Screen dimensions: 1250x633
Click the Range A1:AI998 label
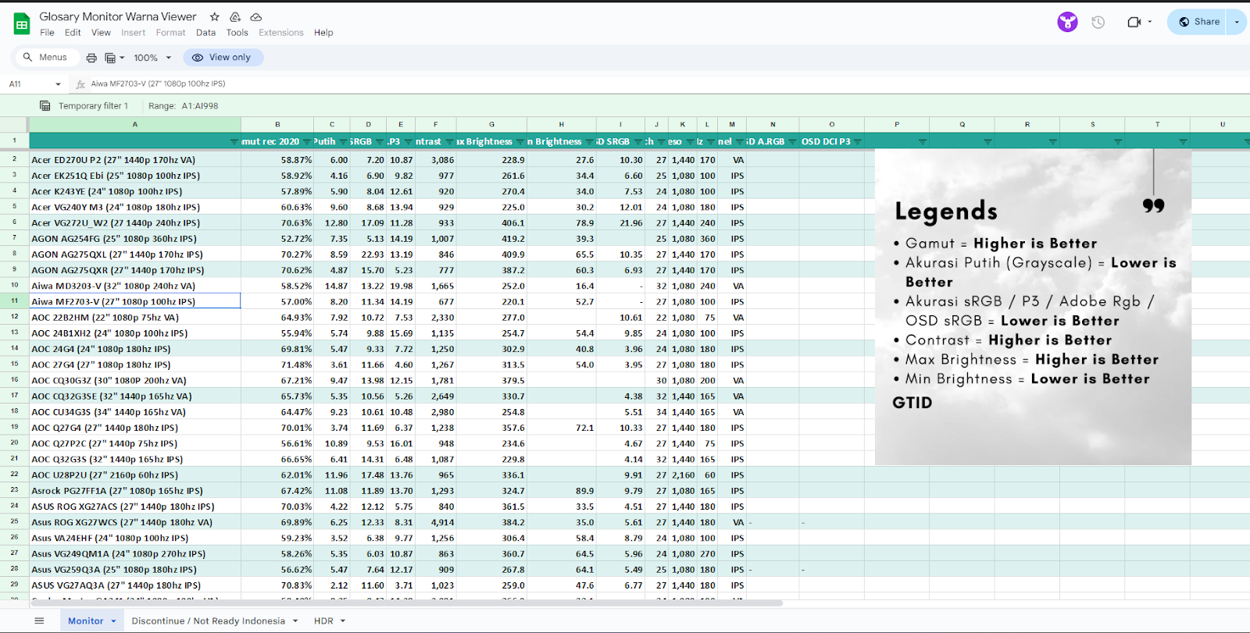point(183,106)
